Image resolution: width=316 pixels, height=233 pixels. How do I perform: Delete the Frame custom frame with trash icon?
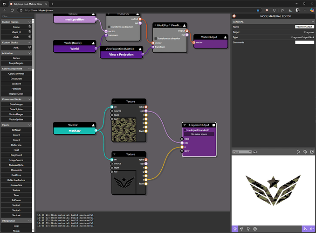point(30,27)
